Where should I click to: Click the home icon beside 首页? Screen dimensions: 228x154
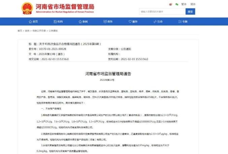coord(30,22)
